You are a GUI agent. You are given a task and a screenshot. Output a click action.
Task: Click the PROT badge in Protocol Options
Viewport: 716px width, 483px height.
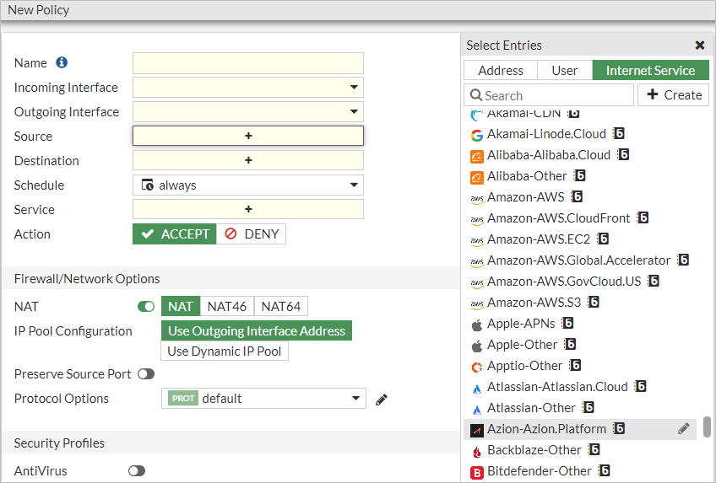[183, 398]
